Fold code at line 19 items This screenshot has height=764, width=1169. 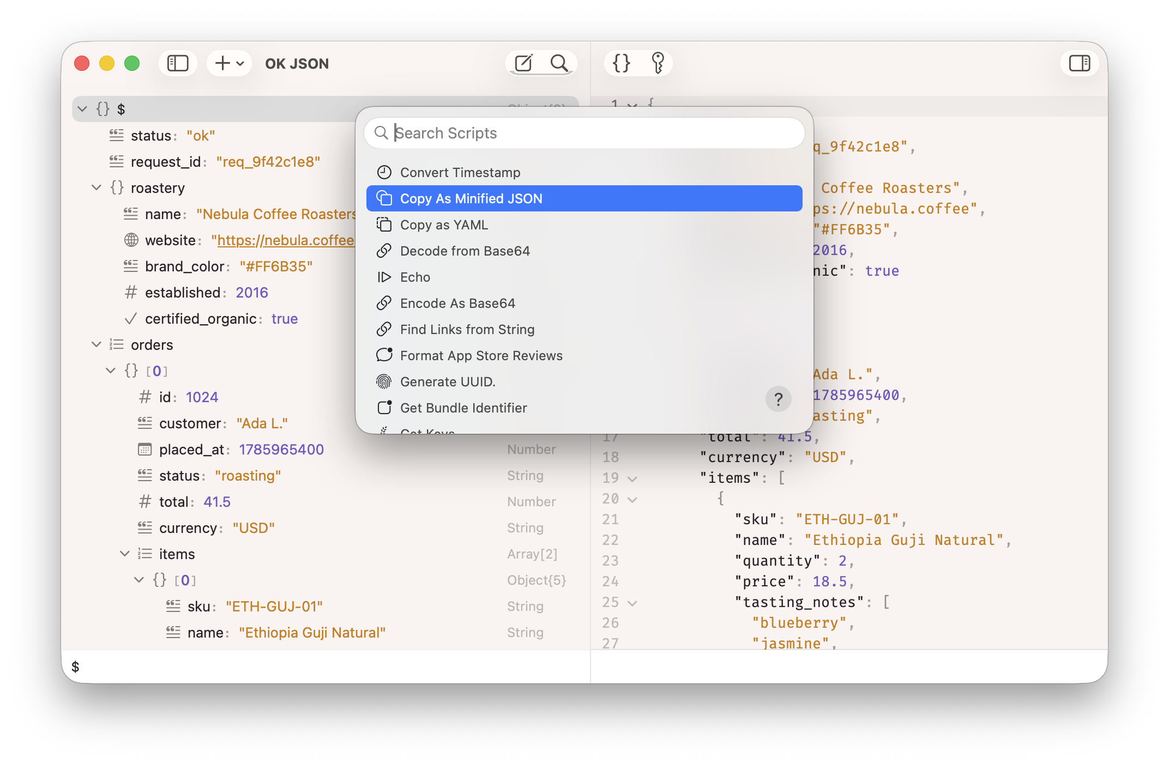click(632, 479)
